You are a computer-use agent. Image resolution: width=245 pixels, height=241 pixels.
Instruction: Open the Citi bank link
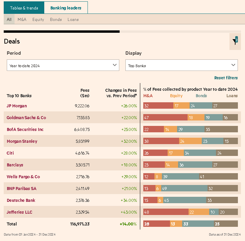[10, 153]
